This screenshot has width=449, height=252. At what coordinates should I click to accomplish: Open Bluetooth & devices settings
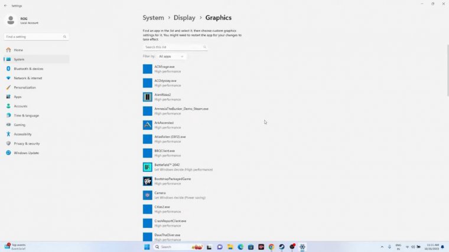pos(28,68)
